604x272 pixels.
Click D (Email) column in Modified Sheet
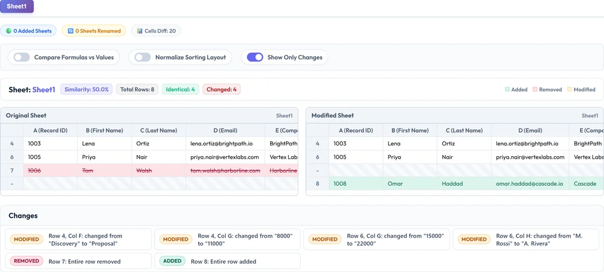[x=530, y=130]
